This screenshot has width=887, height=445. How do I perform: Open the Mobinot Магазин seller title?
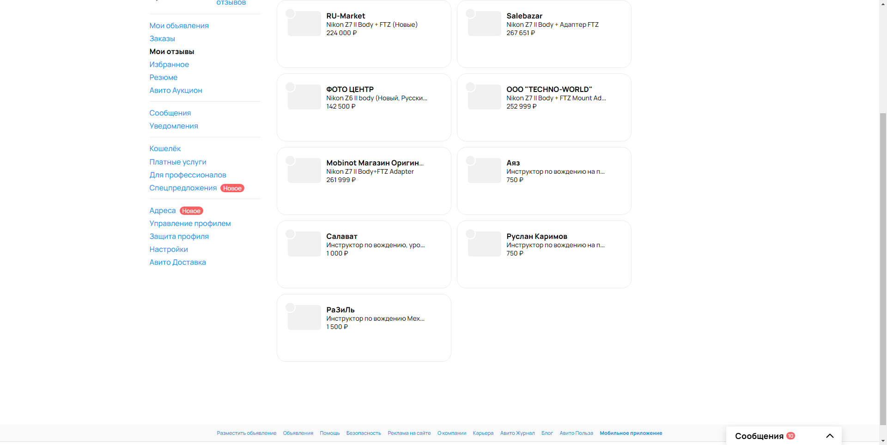[375, 163]
